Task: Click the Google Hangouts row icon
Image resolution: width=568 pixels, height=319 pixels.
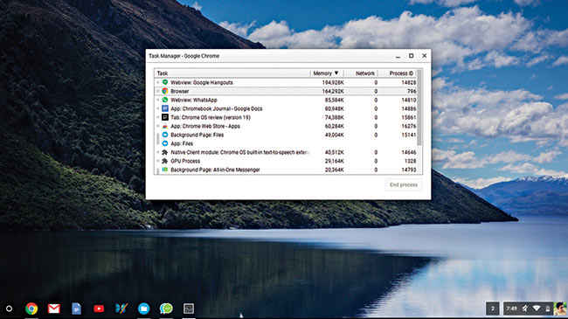Action: pyautogui.click(x=165, y=82)
